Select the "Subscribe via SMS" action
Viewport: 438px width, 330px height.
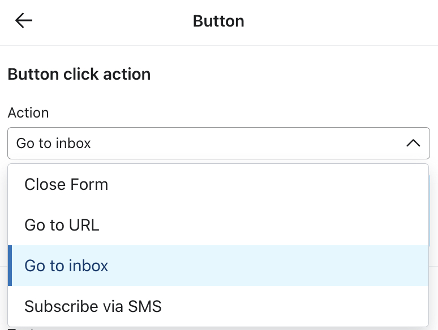click(93, 306)
